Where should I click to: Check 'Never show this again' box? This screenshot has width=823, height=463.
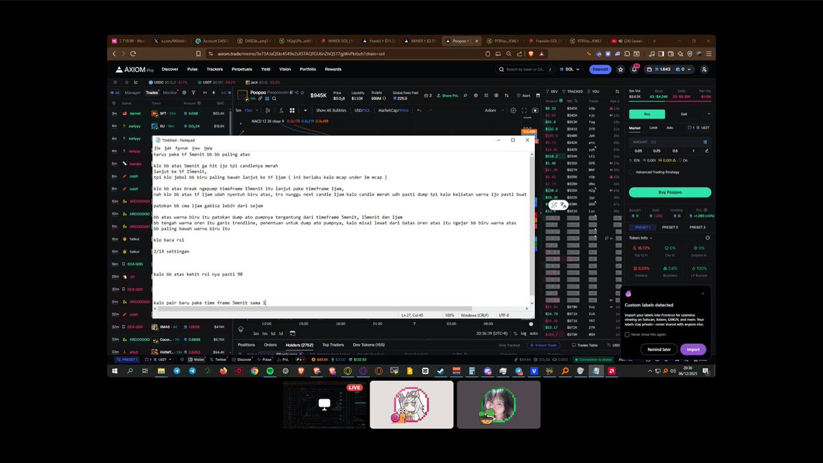tap(627, 334)
